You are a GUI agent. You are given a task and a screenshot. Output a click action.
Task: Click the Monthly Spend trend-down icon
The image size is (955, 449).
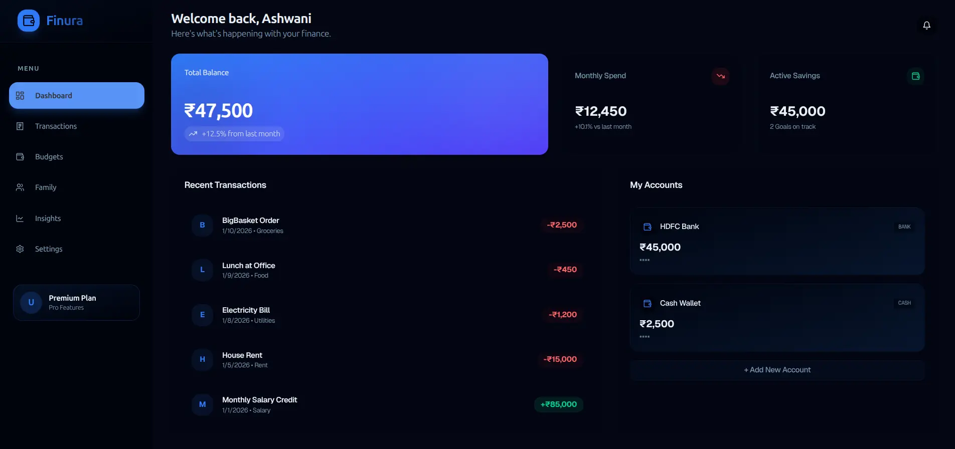720,76
